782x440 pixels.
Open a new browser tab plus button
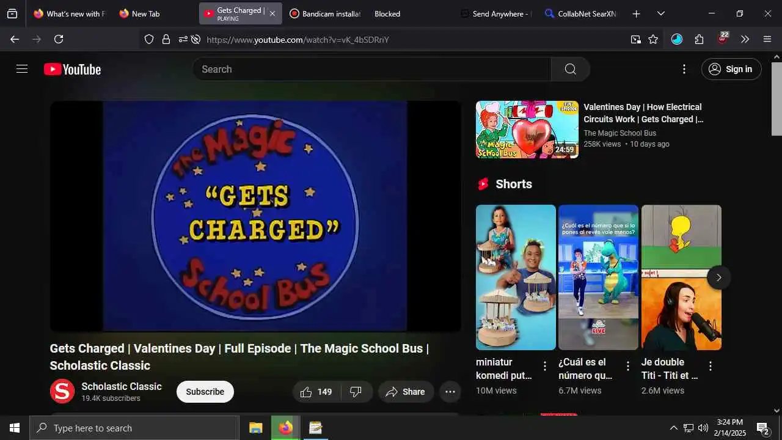(x=636, y=13)
